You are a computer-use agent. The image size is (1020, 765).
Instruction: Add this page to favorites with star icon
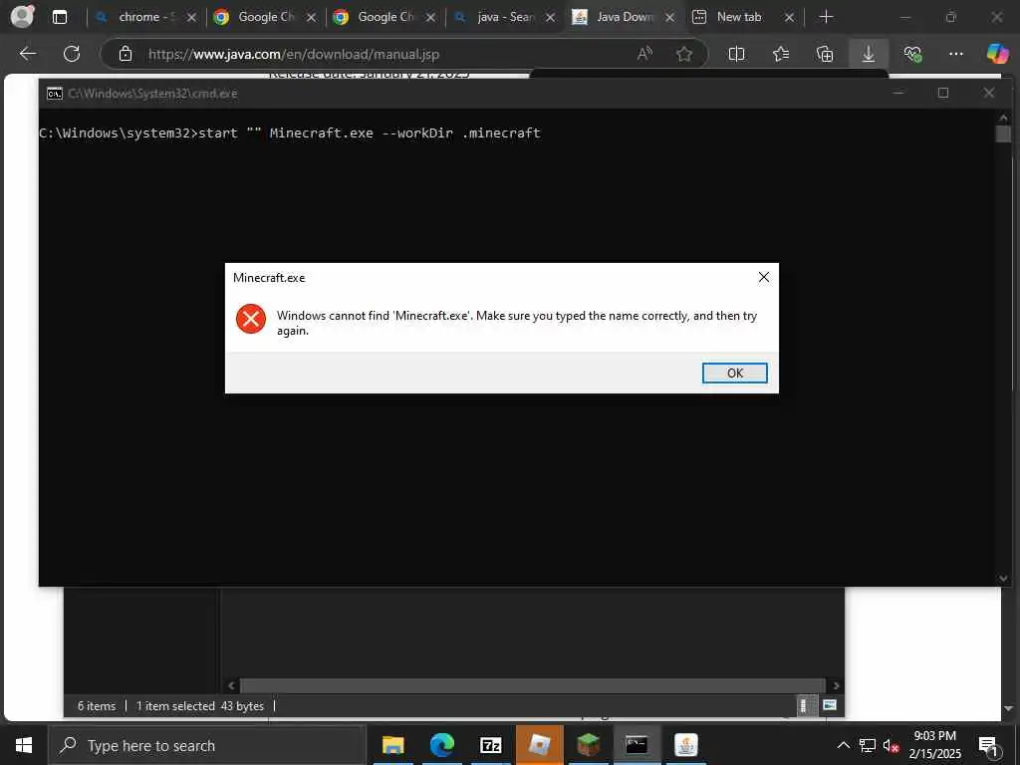[x=683, y=54]
